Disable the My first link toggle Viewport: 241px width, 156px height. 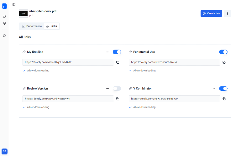(117, 52)
